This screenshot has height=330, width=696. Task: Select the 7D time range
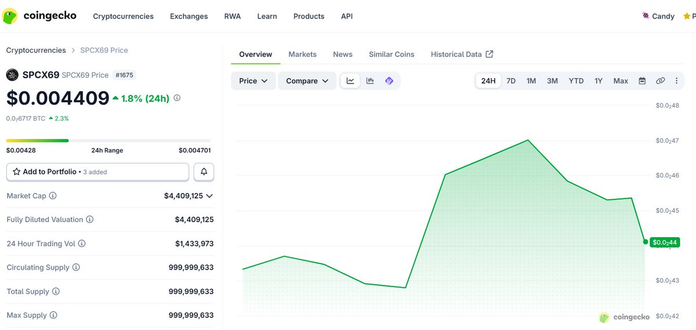coord(511,81)
